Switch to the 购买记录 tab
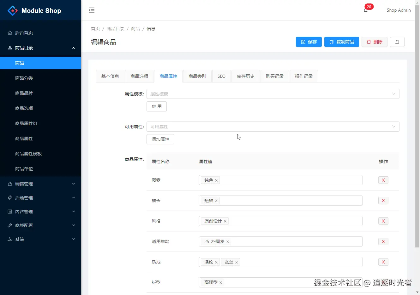The height and width of the screenshot is (295, 420). tap(275, 76)
